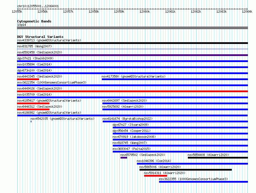
Task: Click the gray 10p14 cytogenetic band
Action: pos(132,28)
